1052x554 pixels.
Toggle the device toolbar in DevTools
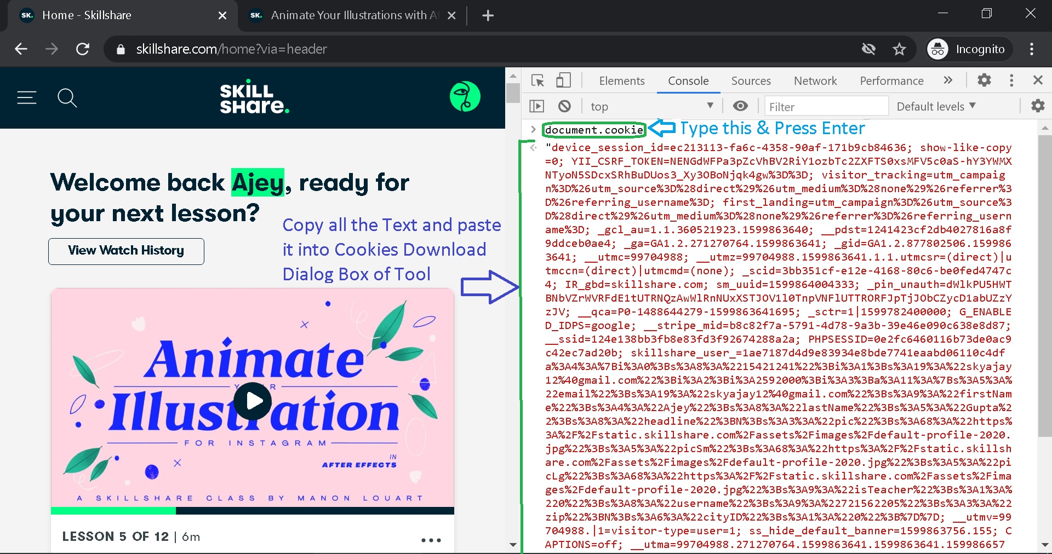coord(563,80)
